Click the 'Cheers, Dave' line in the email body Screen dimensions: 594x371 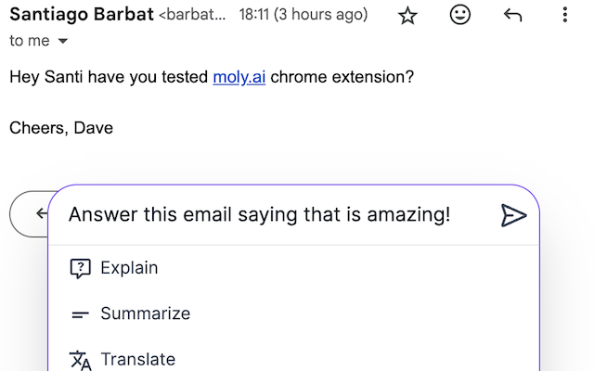coord(61,128)
